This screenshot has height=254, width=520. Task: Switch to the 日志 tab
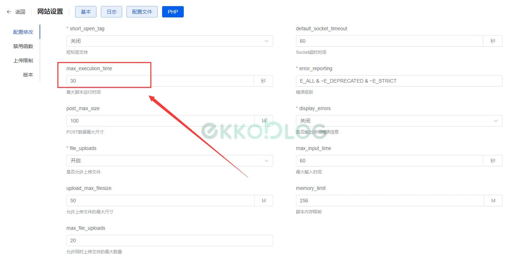coord(111,12)
